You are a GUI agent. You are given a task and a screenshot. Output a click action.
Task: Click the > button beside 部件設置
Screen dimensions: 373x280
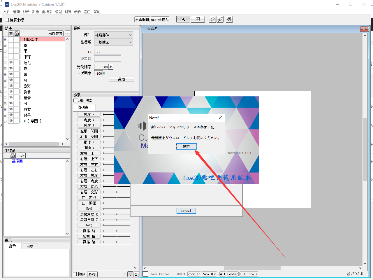67,33
